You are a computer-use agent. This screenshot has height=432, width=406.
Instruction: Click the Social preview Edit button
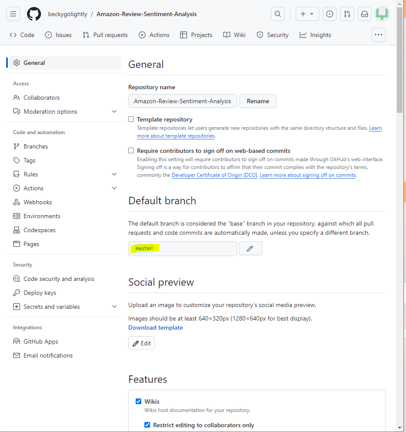pos(141,343)
